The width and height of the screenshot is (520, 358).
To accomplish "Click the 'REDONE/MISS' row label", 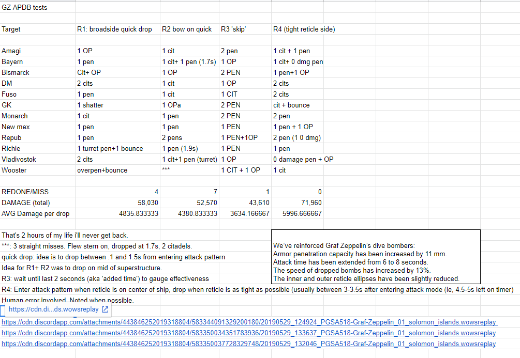I will click(x=25, y=192).
